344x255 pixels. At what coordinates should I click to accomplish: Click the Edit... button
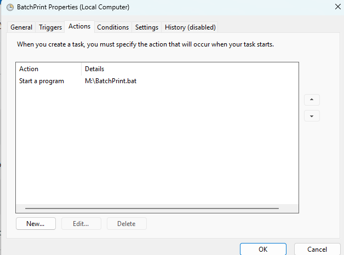[x=81, y=223]
